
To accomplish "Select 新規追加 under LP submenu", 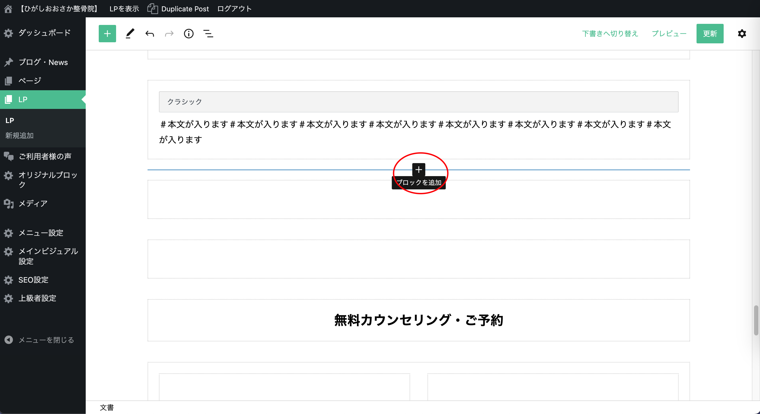I will (20, 135).
